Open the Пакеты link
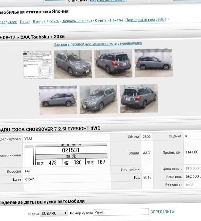The height and width of the screenshot is (221, 201). tap(116, 20)
